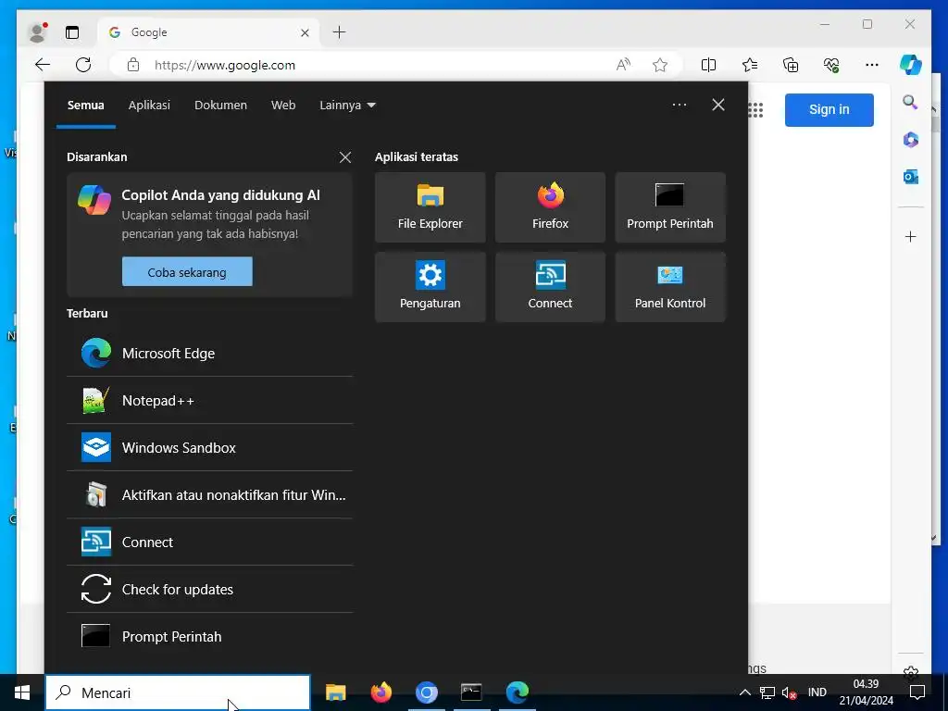The width and height of the screenshot is (948, 711).
Task: View site information lock icon
Action: (133, 65)
